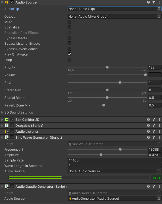Open help for Audio Source component
This screenshot has width=162, height=204.
point(148,2)
